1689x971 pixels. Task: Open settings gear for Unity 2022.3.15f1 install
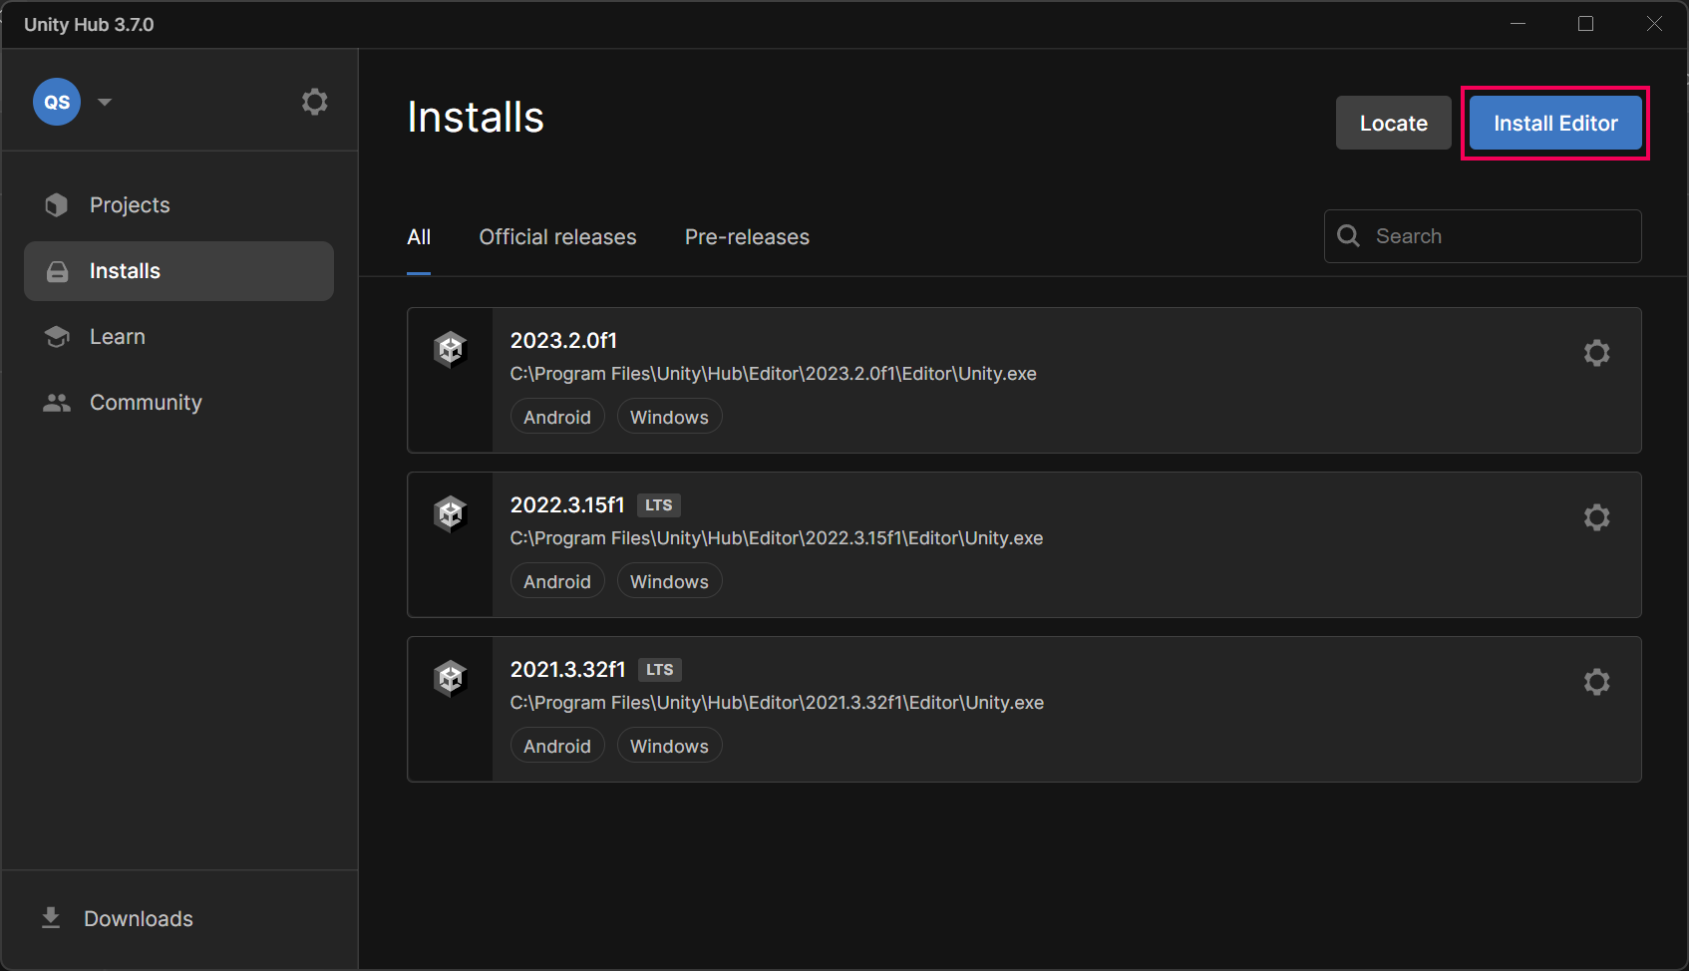(1596, 517)
